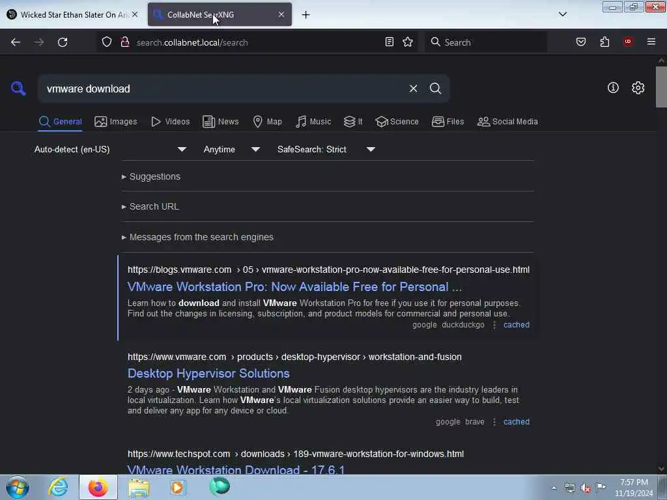
Task: Close the Wicked Star Ethan Slater tab
Action: (135, 14)
